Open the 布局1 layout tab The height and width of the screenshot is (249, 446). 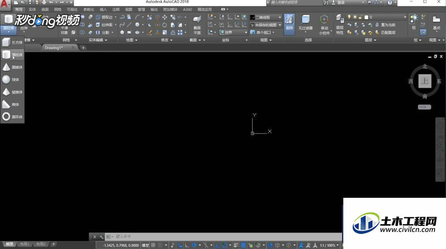(x=25, y=244)
